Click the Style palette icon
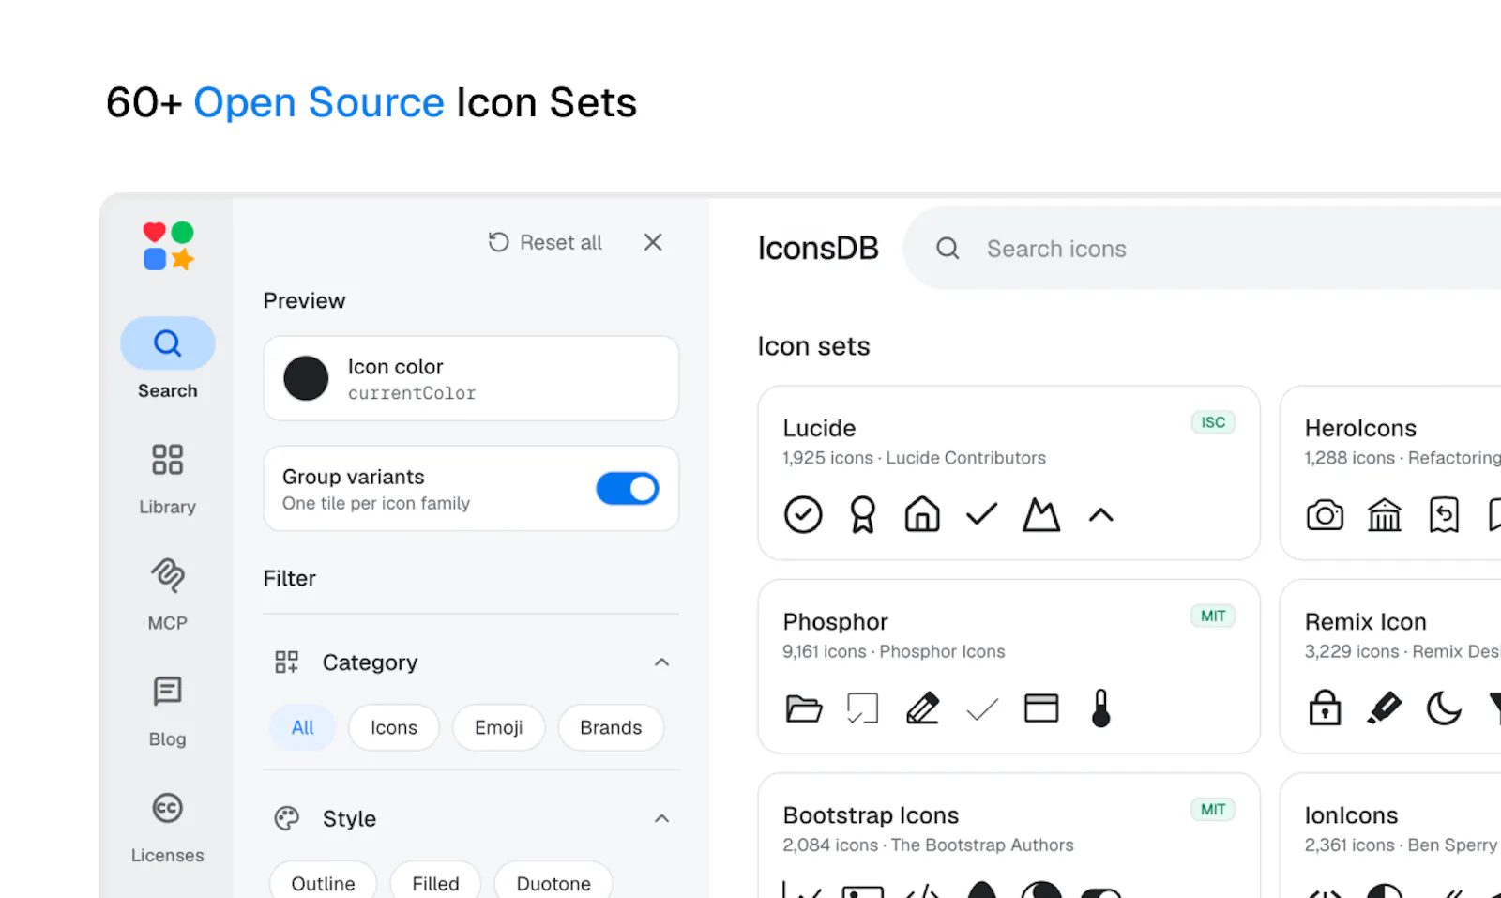 (x=286, y=818)
